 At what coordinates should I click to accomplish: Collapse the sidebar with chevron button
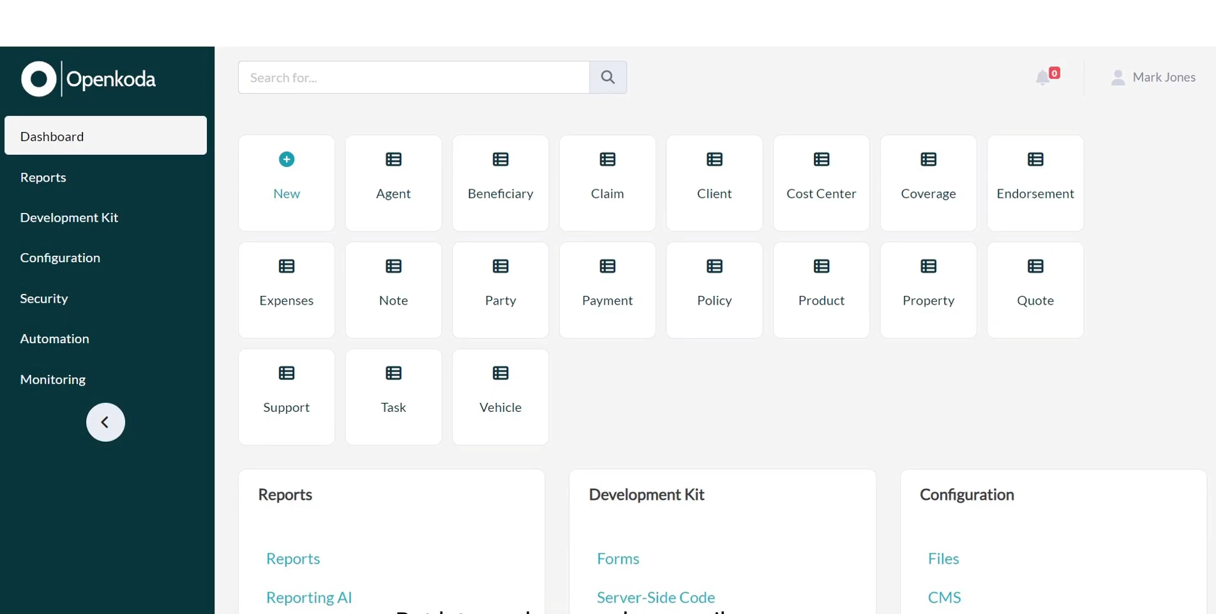[105, 422]
